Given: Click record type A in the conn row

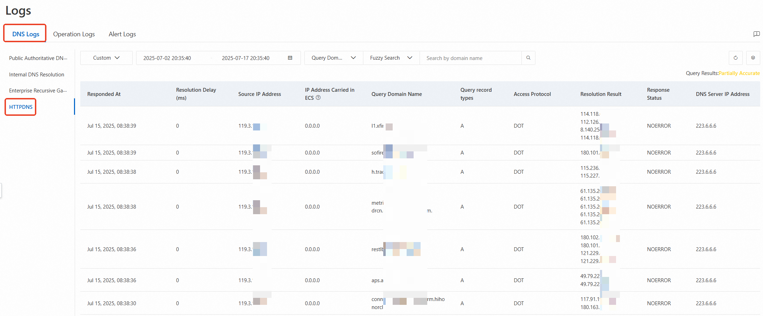Looking at the screenshot, I should (x=462, y=303).
